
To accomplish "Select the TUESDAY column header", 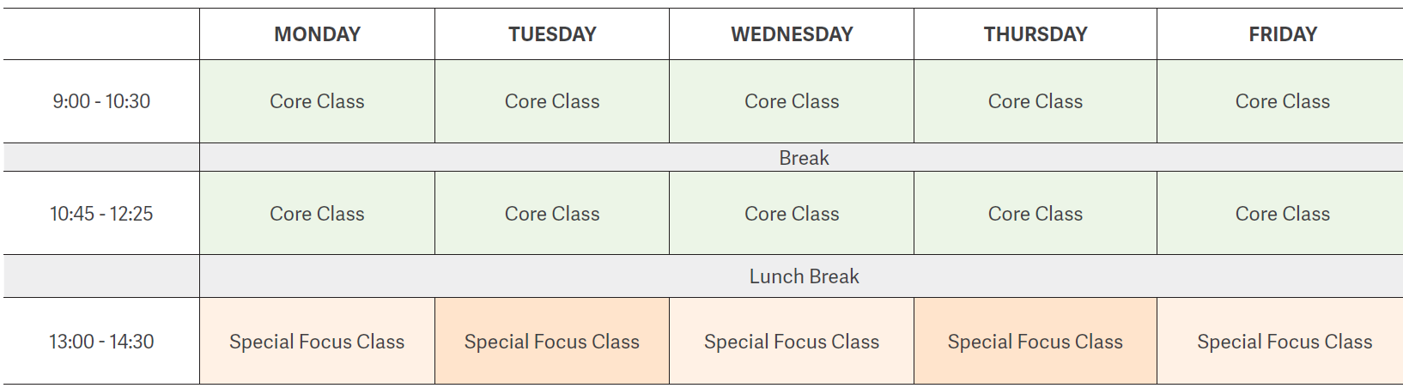I will pyautogui.click(x=552, y=34).
